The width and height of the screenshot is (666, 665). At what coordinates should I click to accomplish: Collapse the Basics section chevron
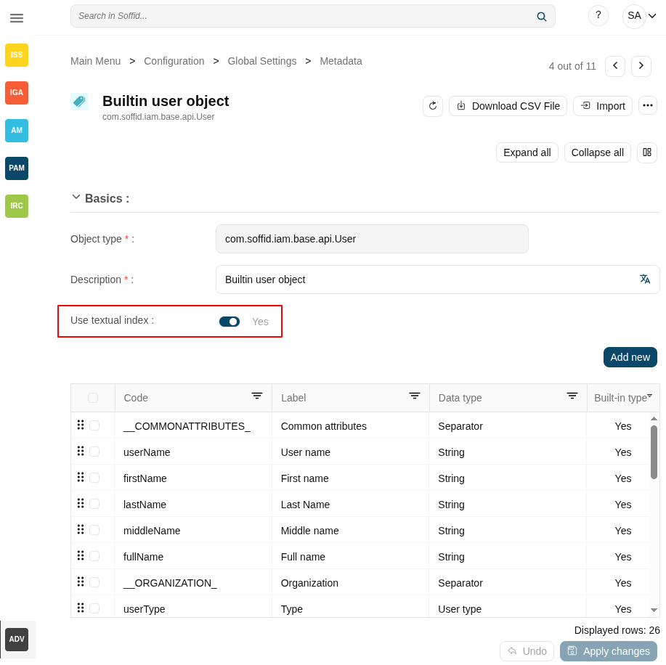pos(76,197)
